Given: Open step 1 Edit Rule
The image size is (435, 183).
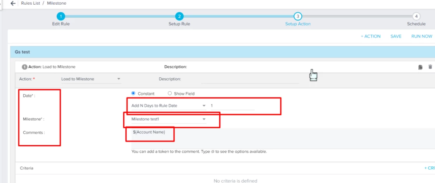Looking at the screenshot, I should 61,16.
